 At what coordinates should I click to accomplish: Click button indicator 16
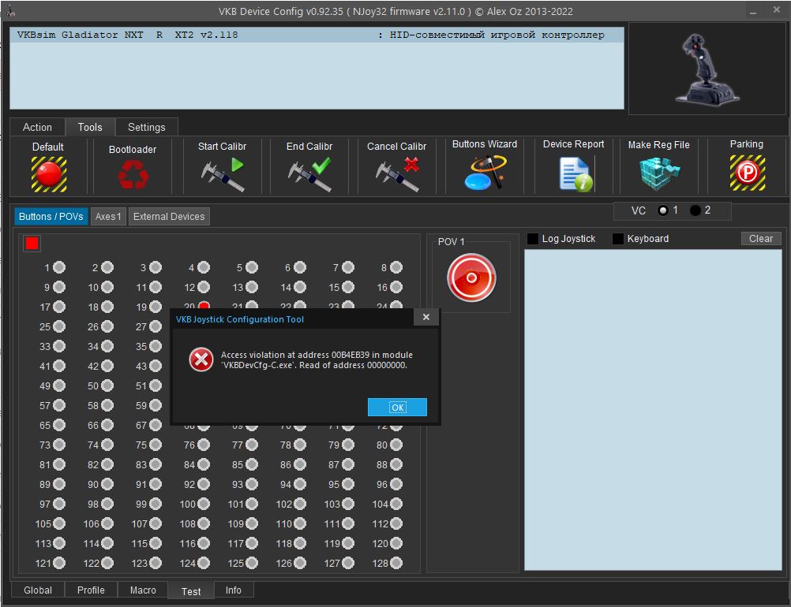[x=396, y=287]
